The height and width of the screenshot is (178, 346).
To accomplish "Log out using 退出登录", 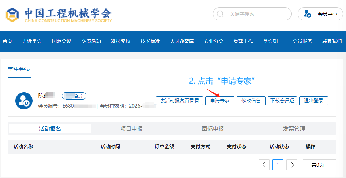I will 313,101.
